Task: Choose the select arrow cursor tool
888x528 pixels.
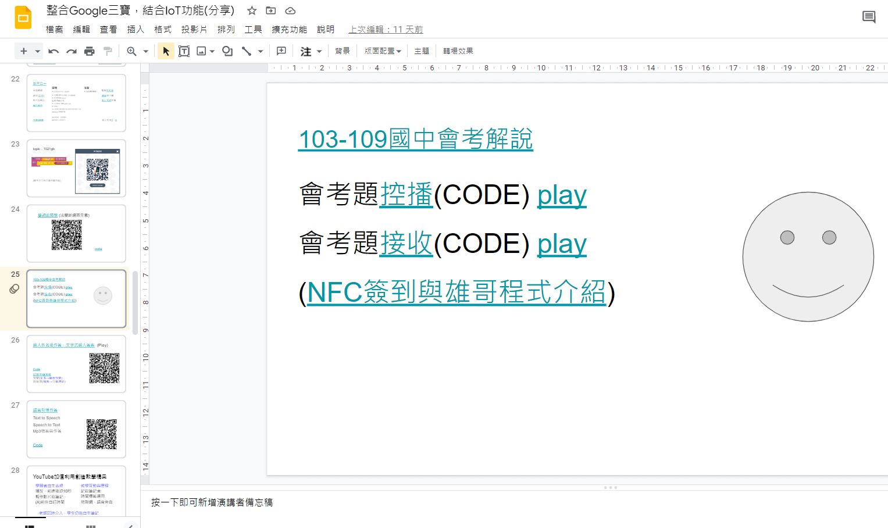Action: [166, 51]
